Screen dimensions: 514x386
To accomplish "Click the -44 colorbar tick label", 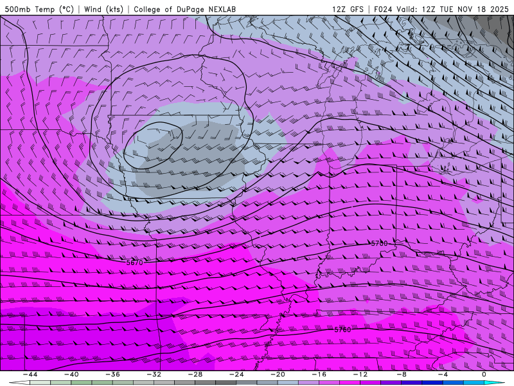I will tap(30, 374).
